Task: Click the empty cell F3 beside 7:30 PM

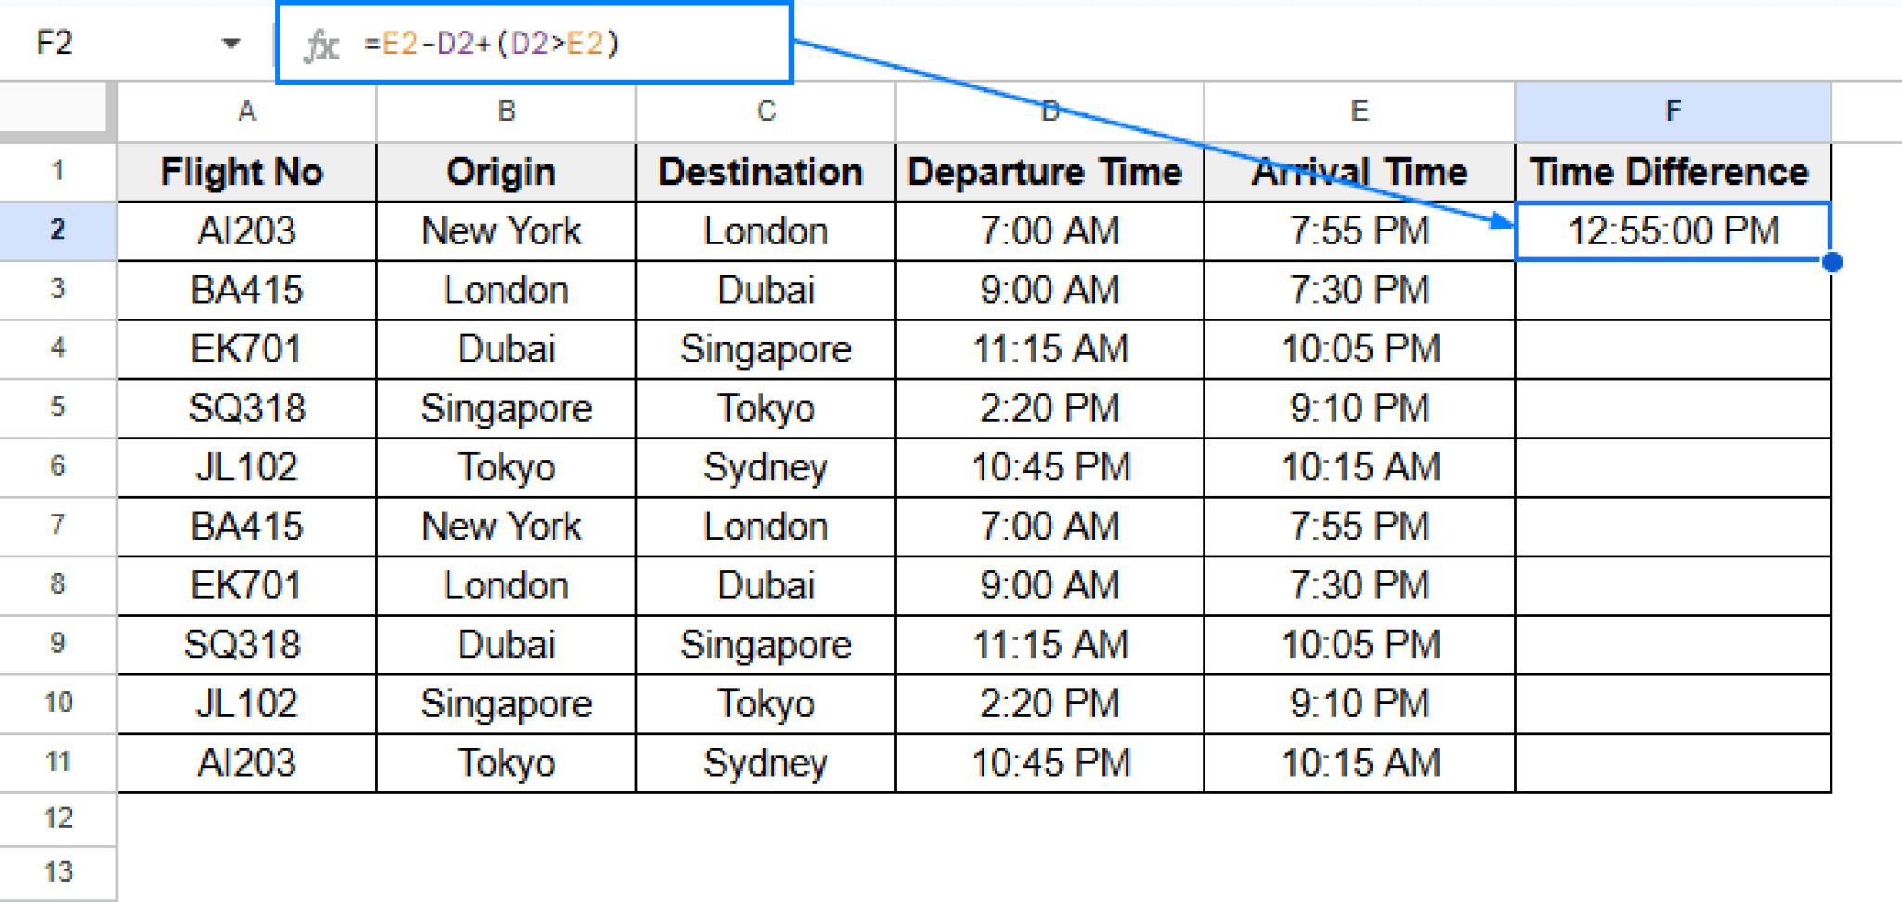Action: pos(1672,290)
